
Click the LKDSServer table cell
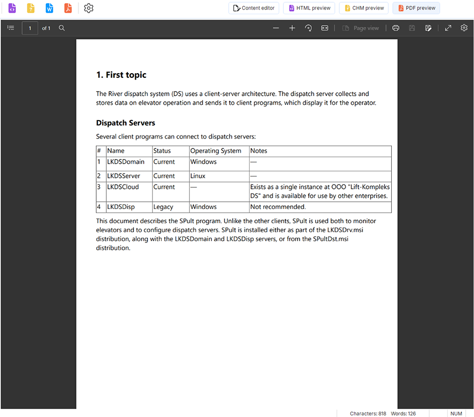129,176
